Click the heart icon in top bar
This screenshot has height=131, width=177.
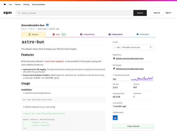[5, 5]
